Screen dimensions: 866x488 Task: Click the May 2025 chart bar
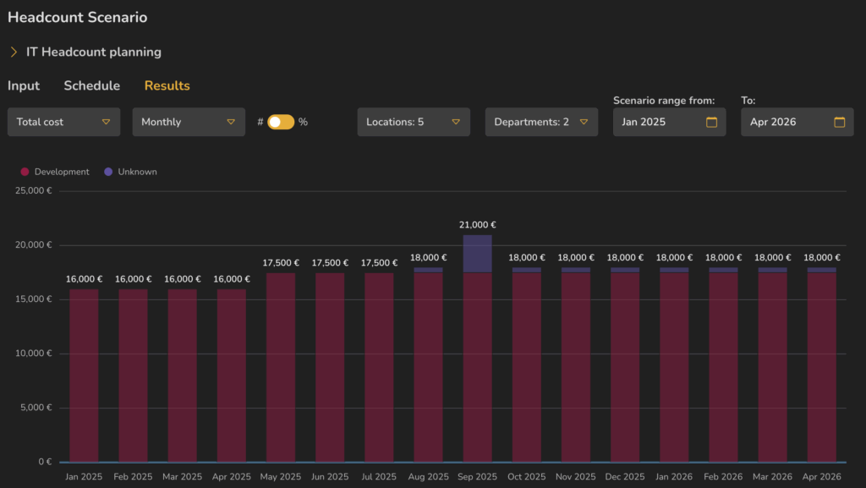click(x=281, y=368)
